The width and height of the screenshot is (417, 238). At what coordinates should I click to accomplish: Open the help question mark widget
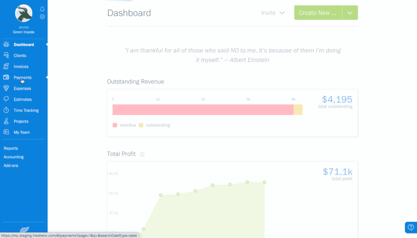tap(411, 228)
